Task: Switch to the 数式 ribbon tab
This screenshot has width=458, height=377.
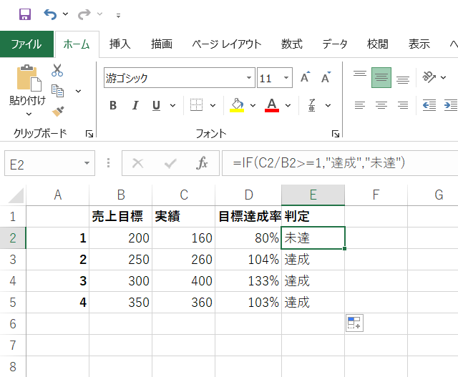Action: [x=291, y=44]
